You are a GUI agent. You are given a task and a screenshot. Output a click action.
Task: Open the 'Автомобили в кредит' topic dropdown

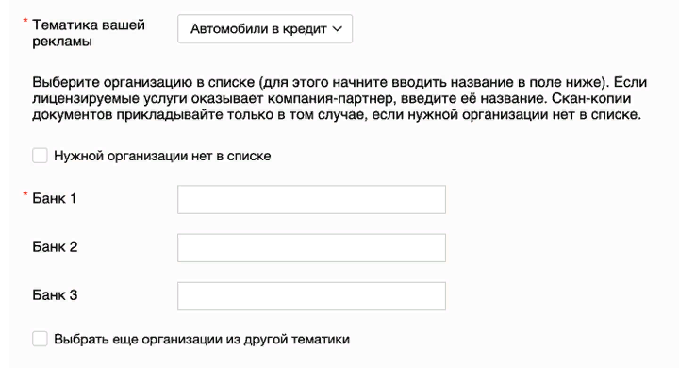265,29
